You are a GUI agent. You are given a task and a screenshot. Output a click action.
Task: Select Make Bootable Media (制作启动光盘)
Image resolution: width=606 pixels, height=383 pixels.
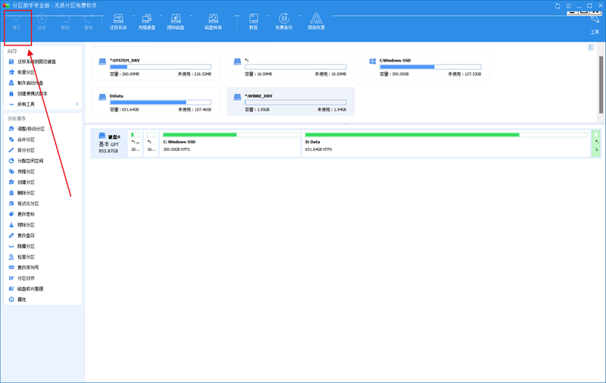26,83
